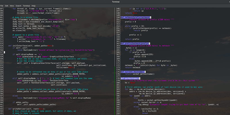The height and width of the screenshot is (115, 230).
Task: Click the highlighted 'def getHostname()' line
Action: pyautogui.click(x=130, y=78)
